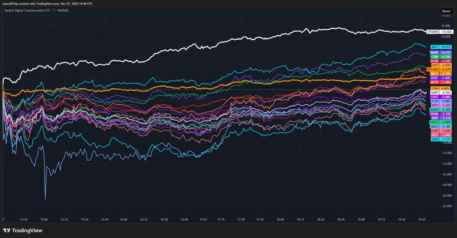Screen dimensions: 457x238
Task: Click the -20.00% price axis label
Action: coord(446,195)
